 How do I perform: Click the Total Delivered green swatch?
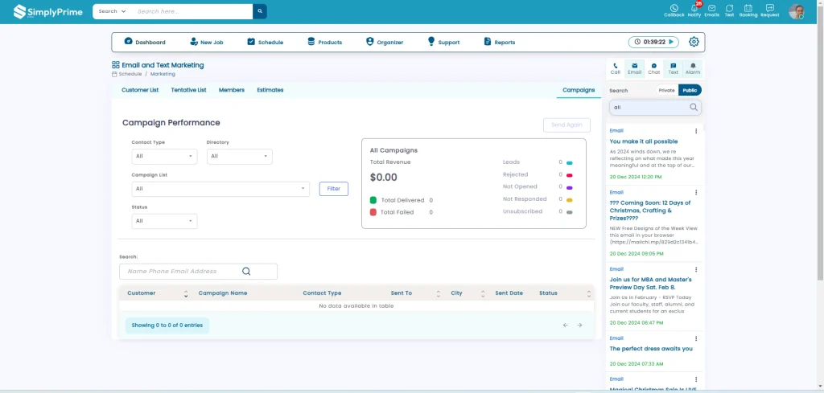tap(373, 200)
